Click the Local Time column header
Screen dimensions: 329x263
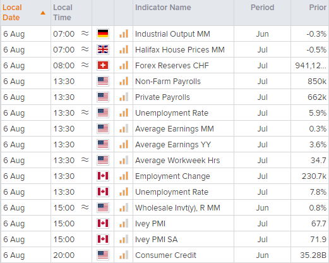63,13
